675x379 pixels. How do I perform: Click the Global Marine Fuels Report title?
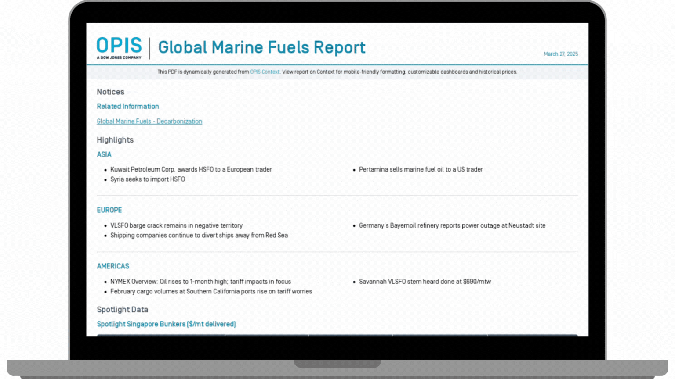coord(261,47)
